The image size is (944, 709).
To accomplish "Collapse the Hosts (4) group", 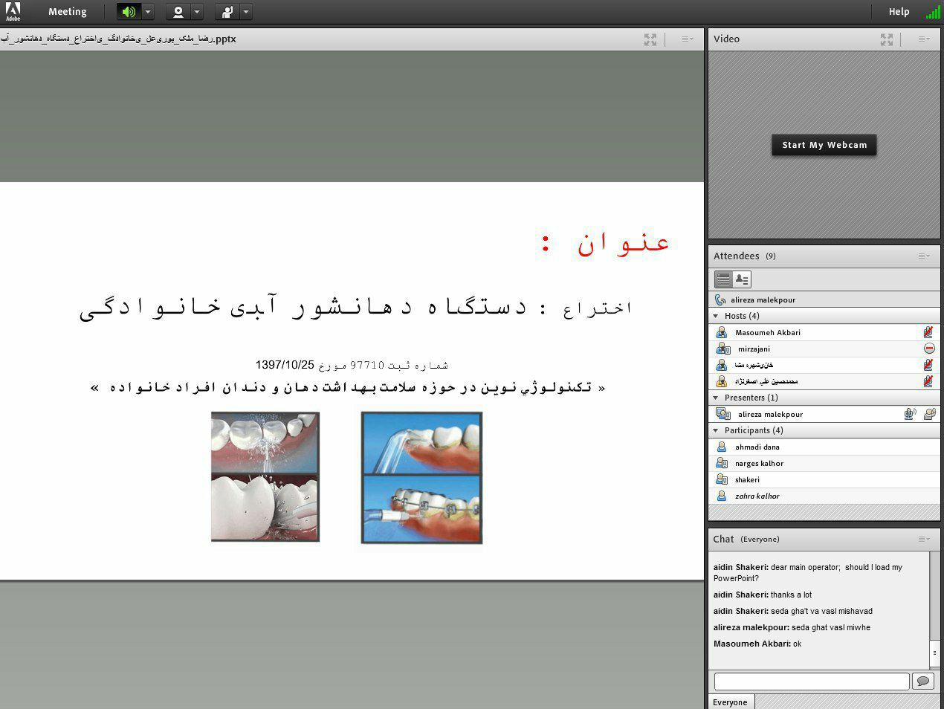I will click(716, 316).
